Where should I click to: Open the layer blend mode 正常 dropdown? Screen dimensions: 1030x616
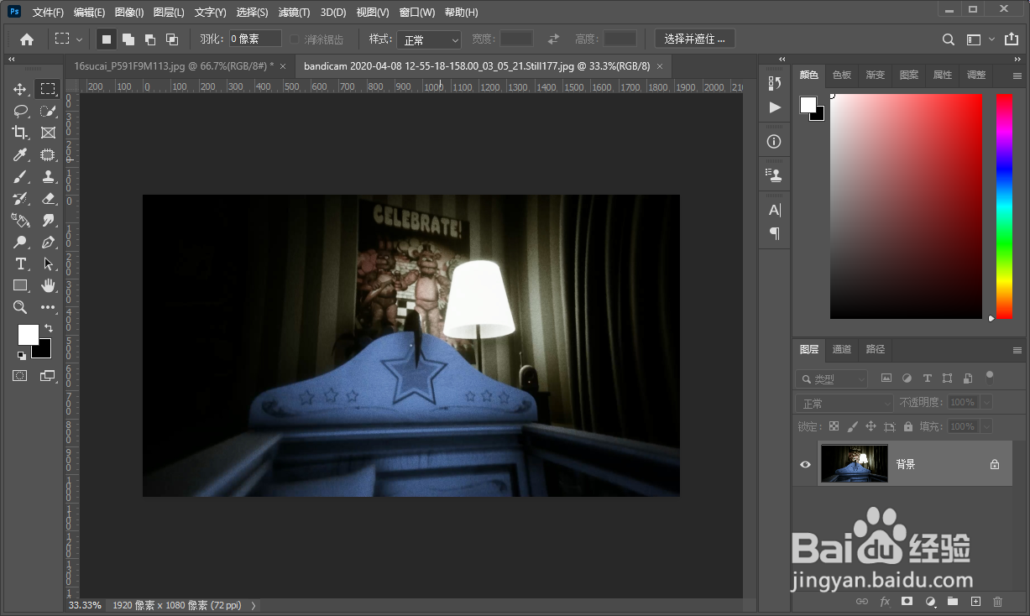coord(844,404)
